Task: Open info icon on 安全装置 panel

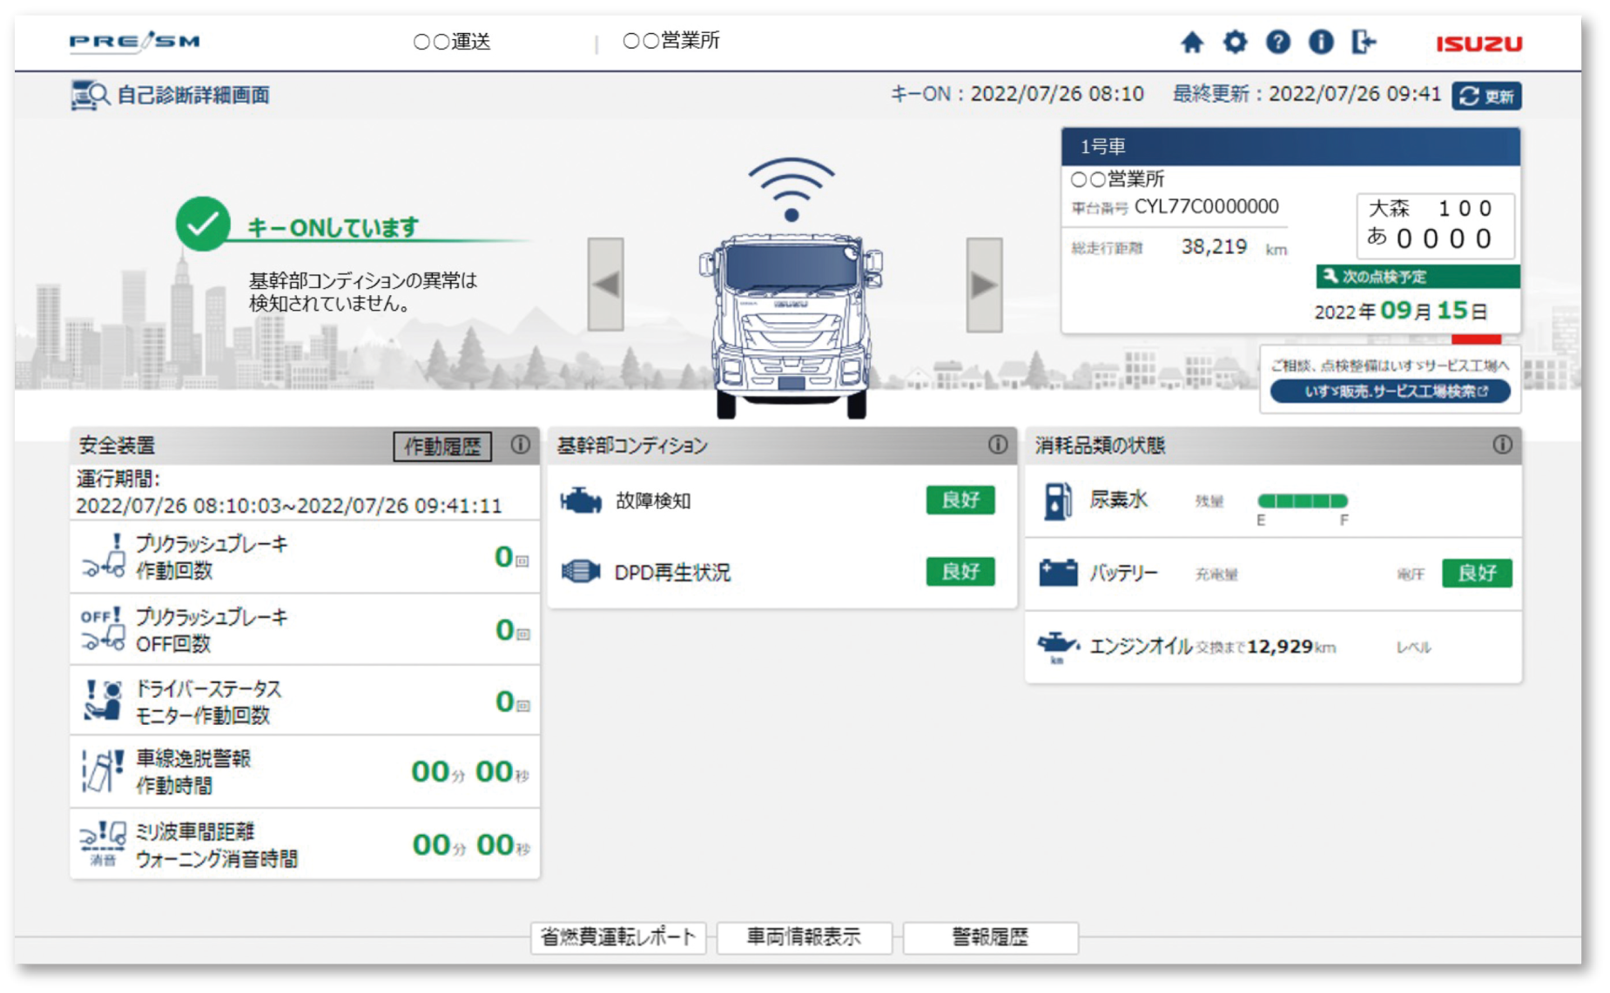Action: tap(520, 445)
